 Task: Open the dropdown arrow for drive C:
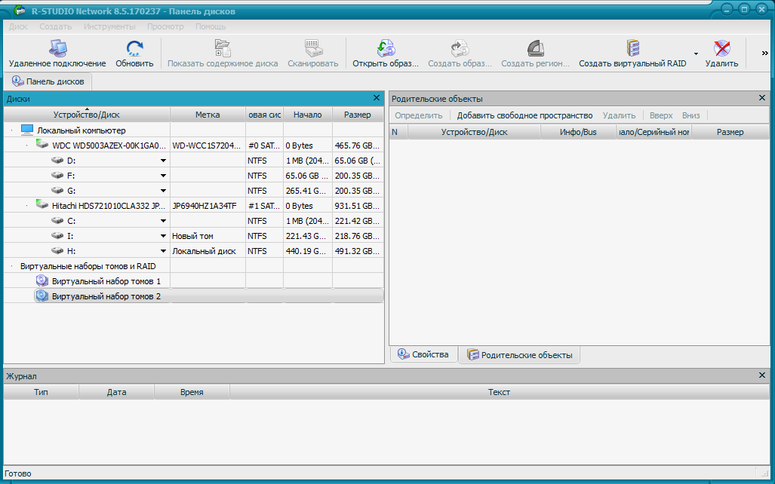point(163,221)
